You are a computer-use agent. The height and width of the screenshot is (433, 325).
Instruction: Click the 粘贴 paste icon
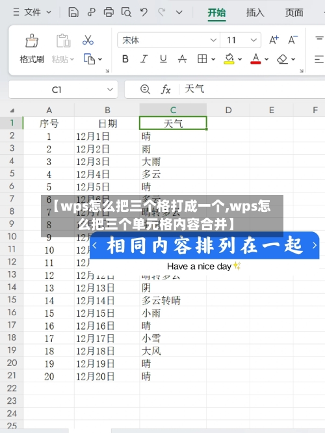(x=63, y=41)
